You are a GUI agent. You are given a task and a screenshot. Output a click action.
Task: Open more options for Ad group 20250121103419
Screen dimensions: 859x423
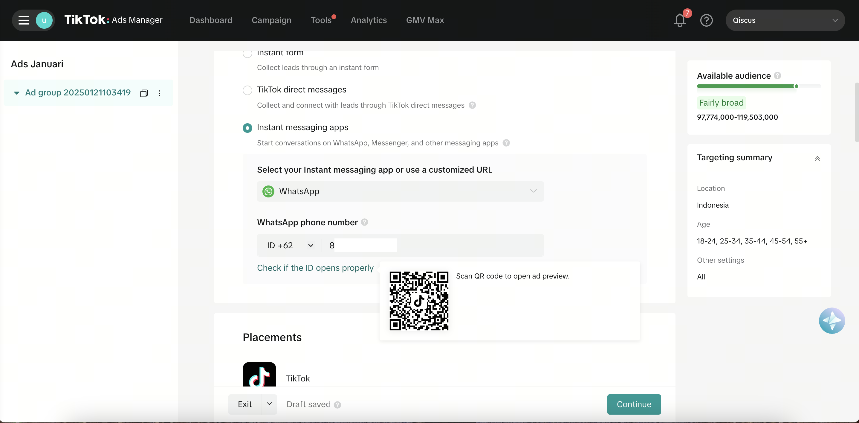coord(160,93)
